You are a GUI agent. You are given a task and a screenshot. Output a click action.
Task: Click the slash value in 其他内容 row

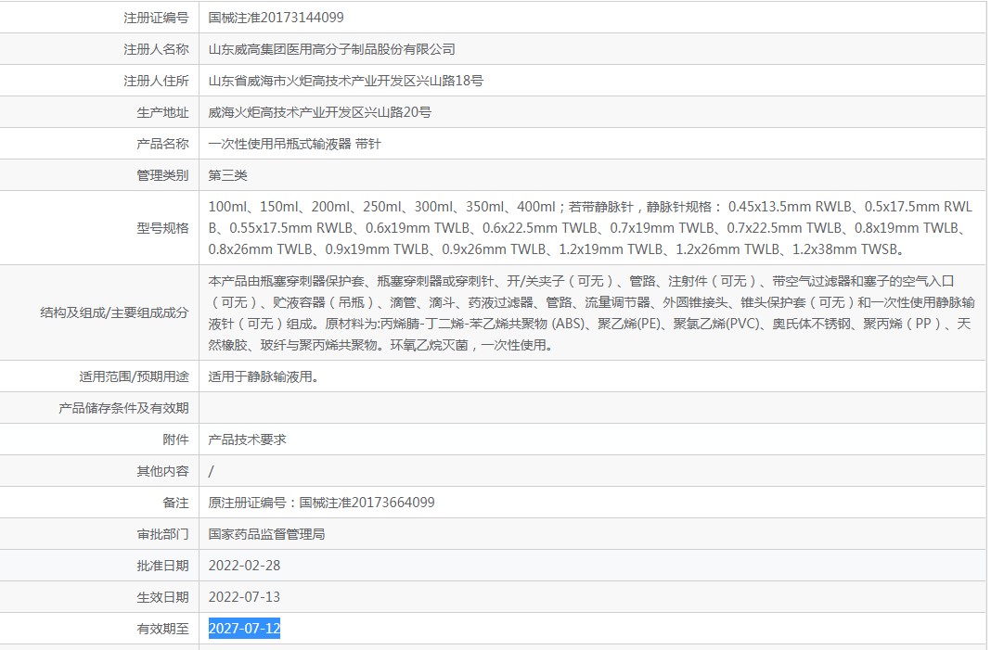[x=211, y=471]
